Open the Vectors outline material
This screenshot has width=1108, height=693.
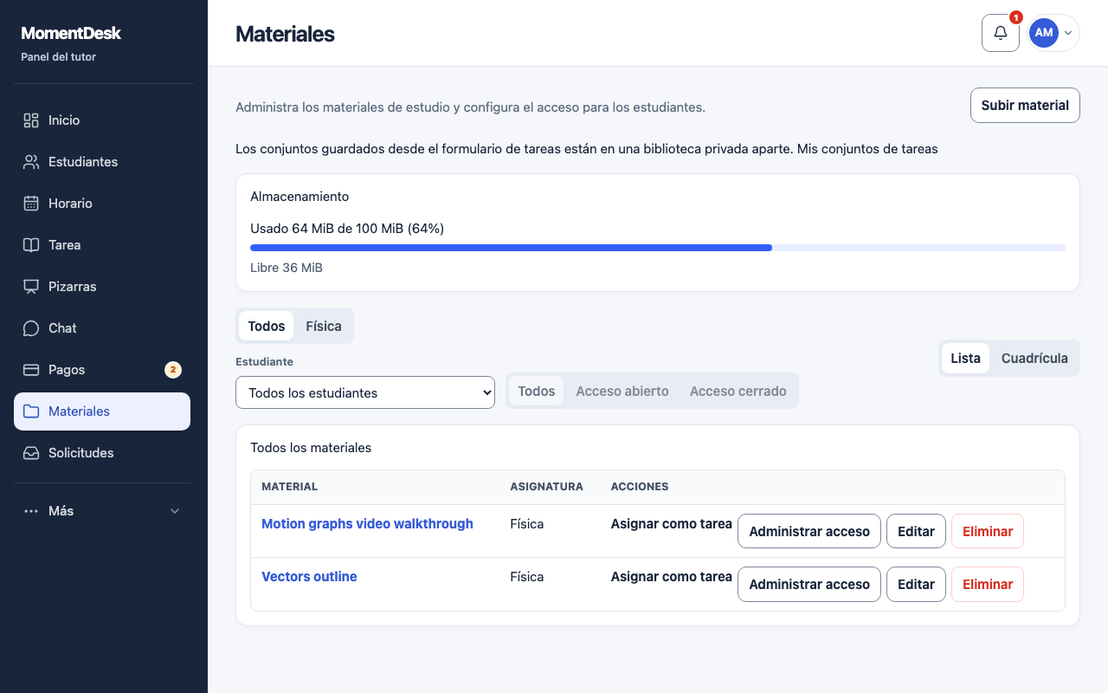tap(309, 577)
